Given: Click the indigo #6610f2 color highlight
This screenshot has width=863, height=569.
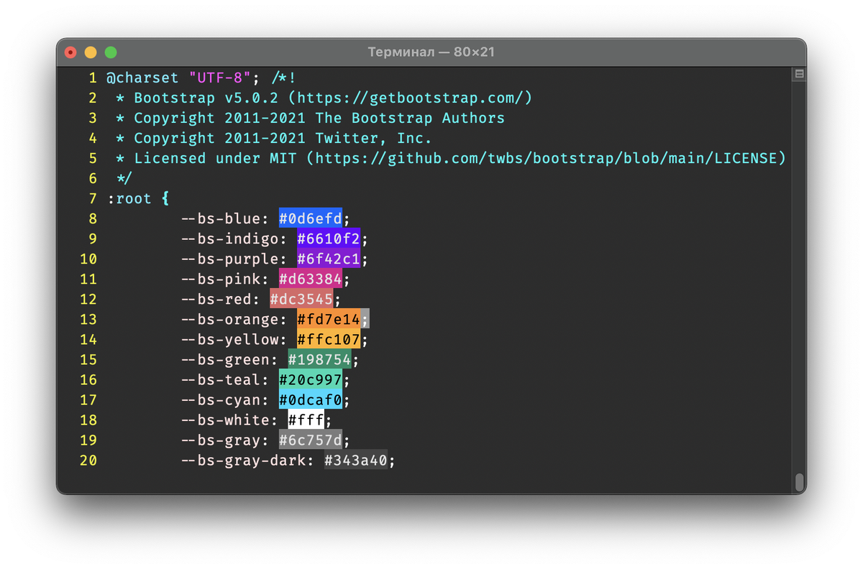Looking at the screenshot, I should (x=329, y=239).
